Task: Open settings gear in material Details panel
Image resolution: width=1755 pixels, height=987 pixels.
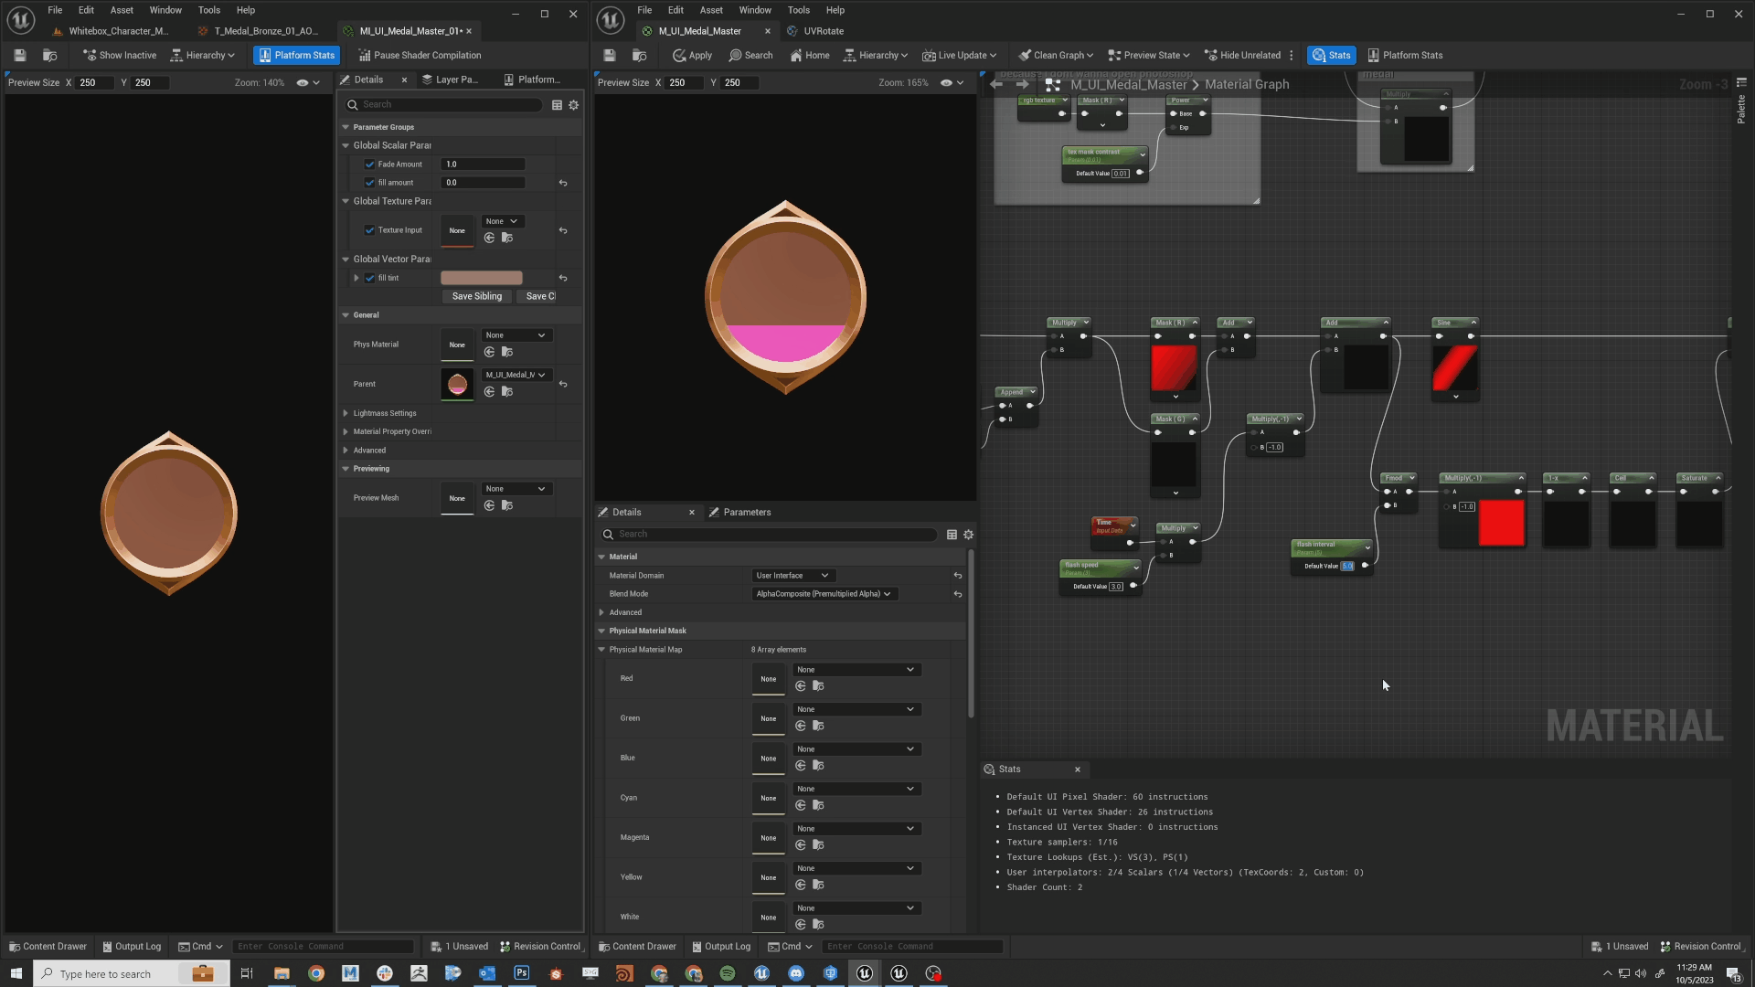Action: (x=969, y=535)
